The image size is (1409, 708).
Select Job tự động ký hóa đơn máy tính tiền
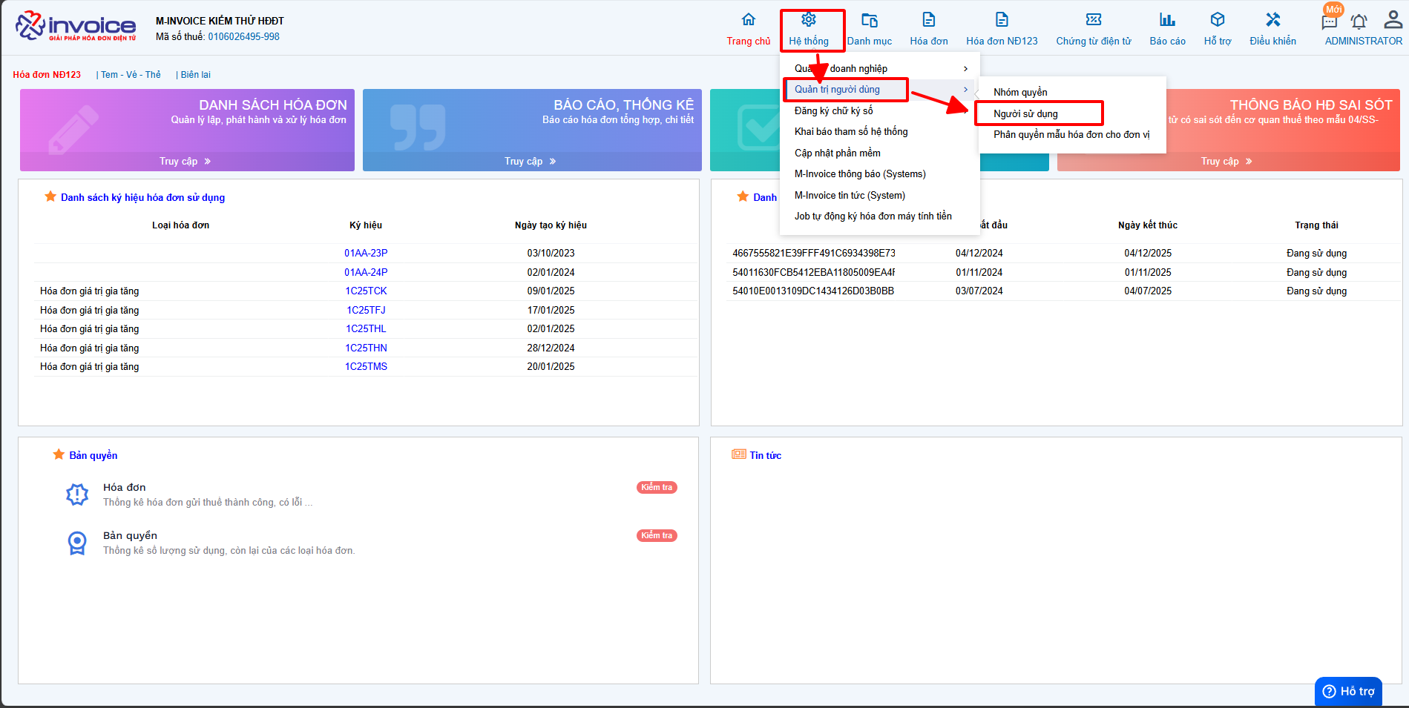point(873,216)
